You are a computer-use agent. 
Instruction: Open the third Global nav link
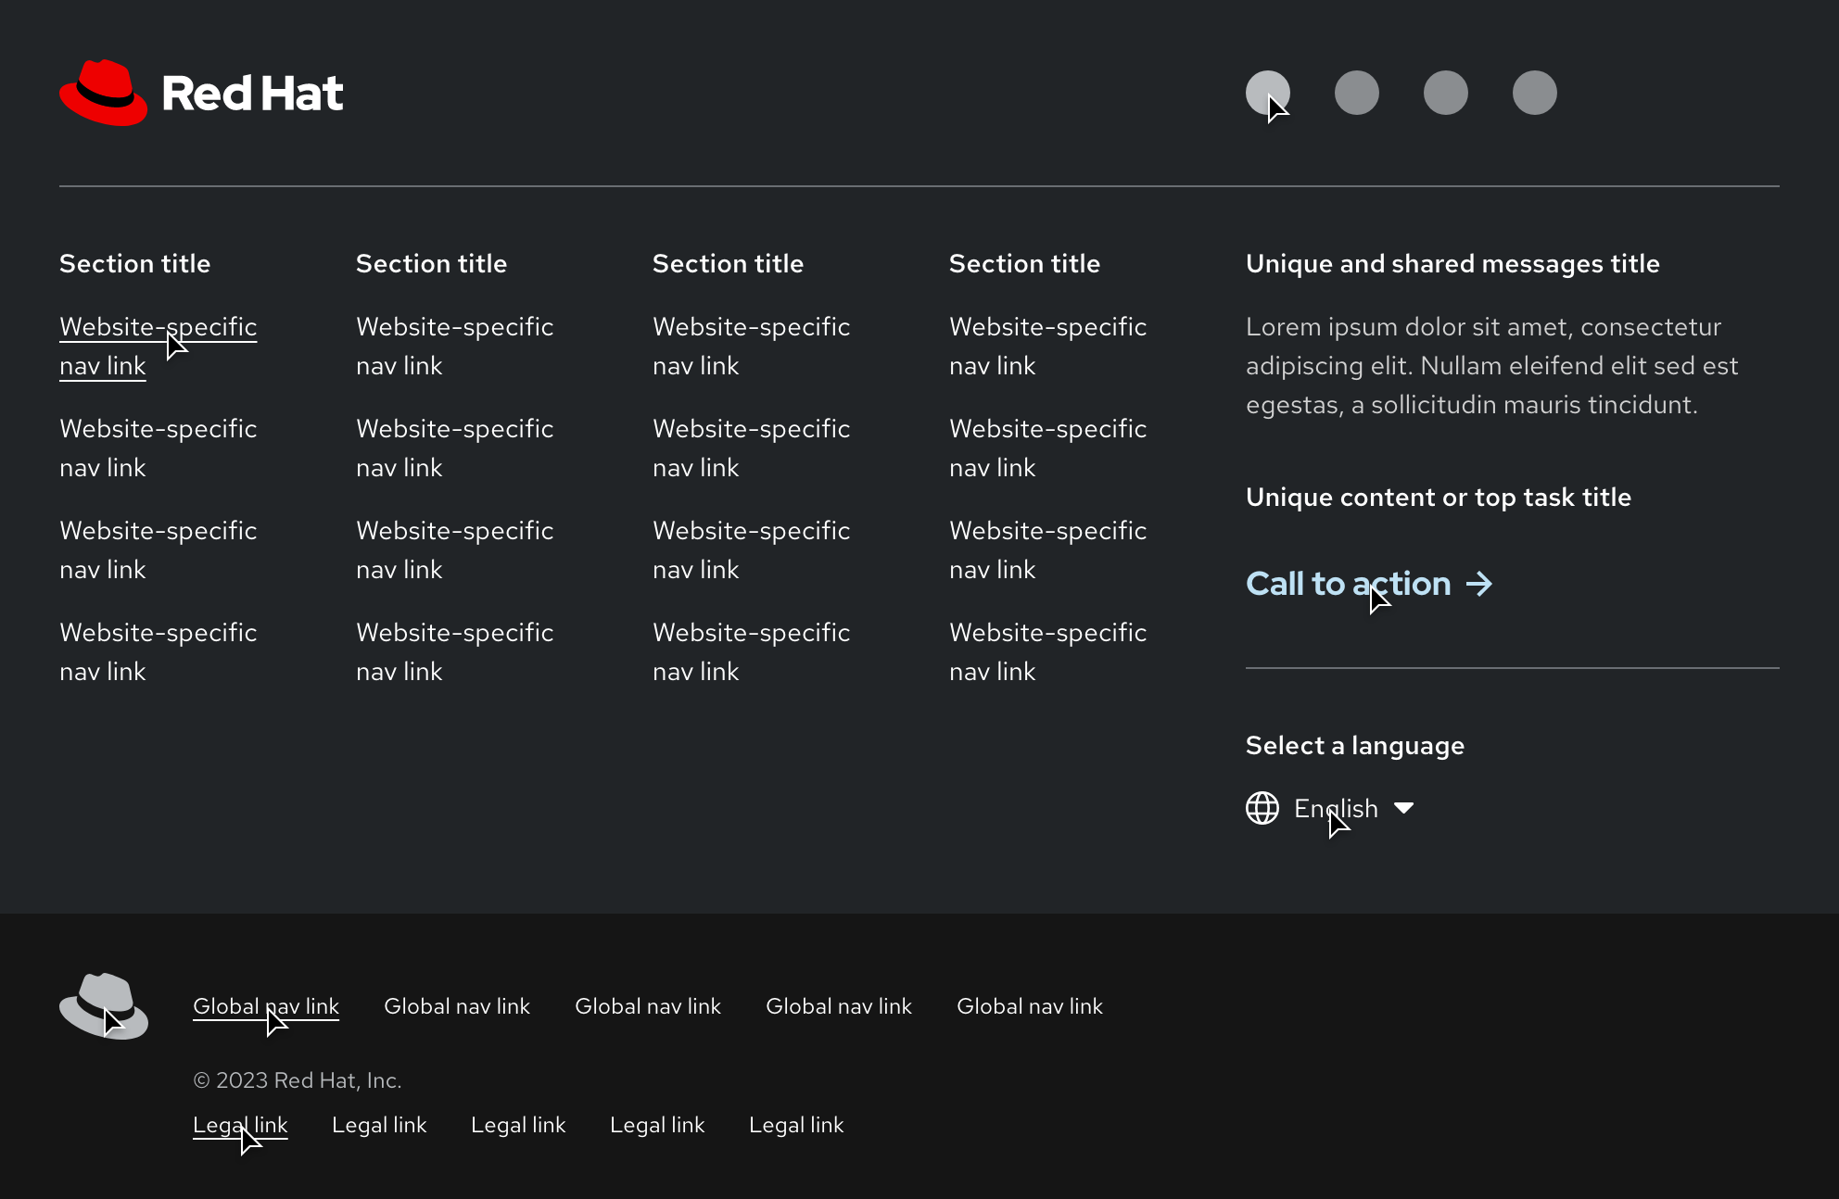648,1006
